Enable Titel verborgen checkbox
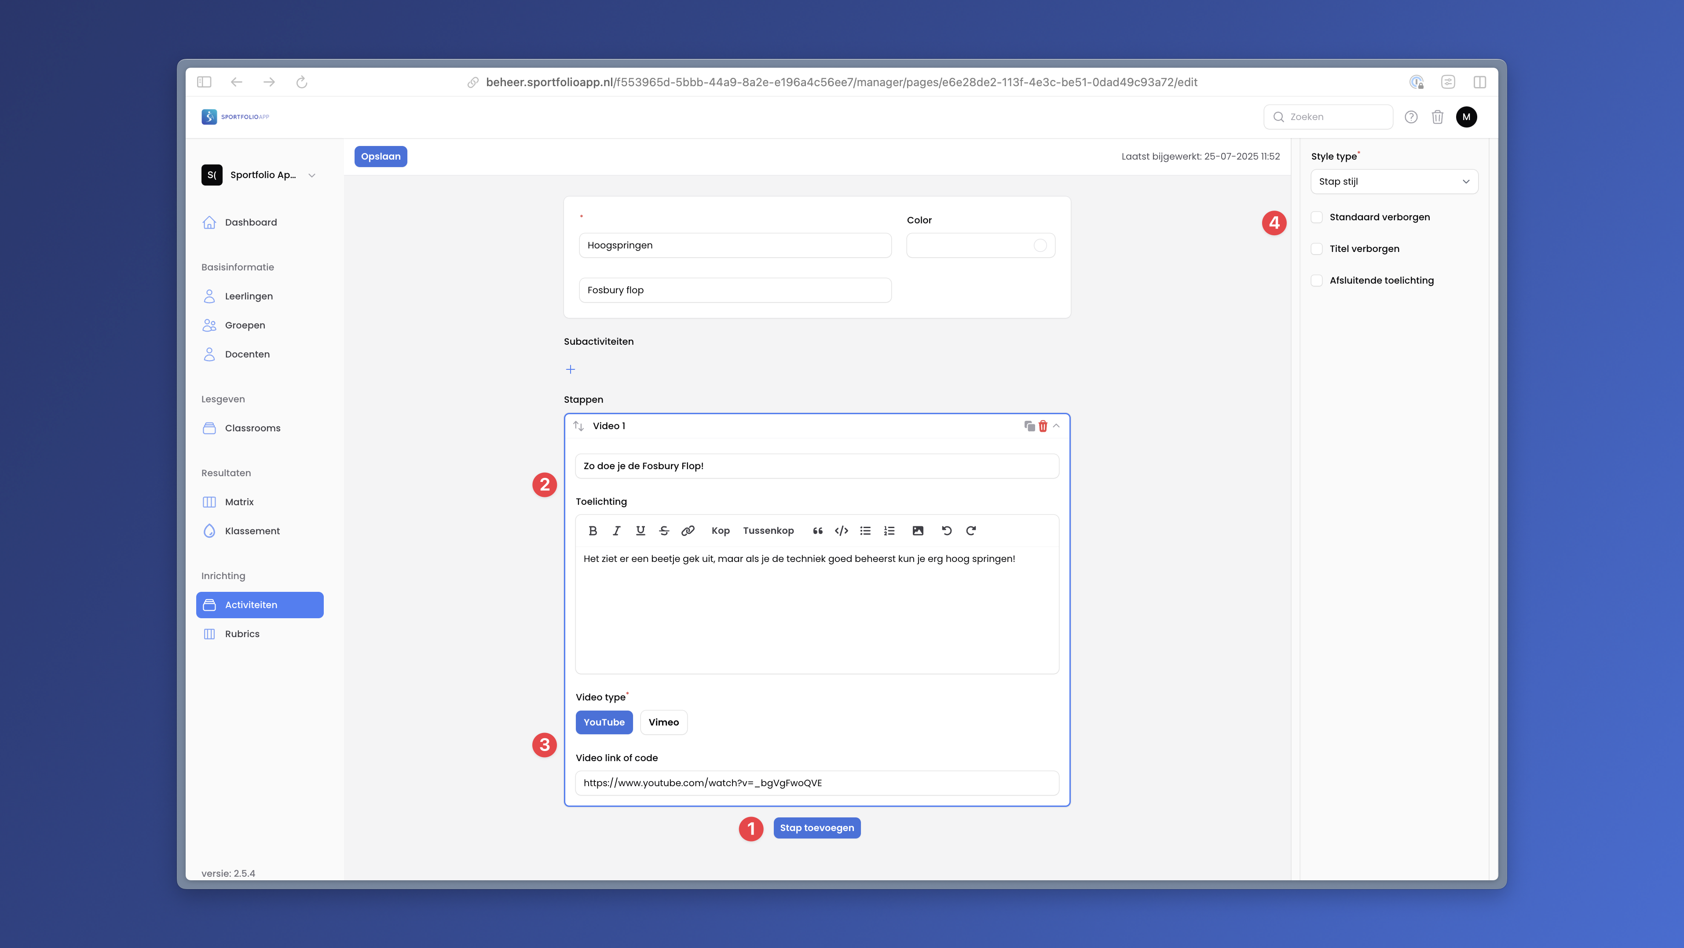Screen dimensions: 1684x948 [1317, 249]
